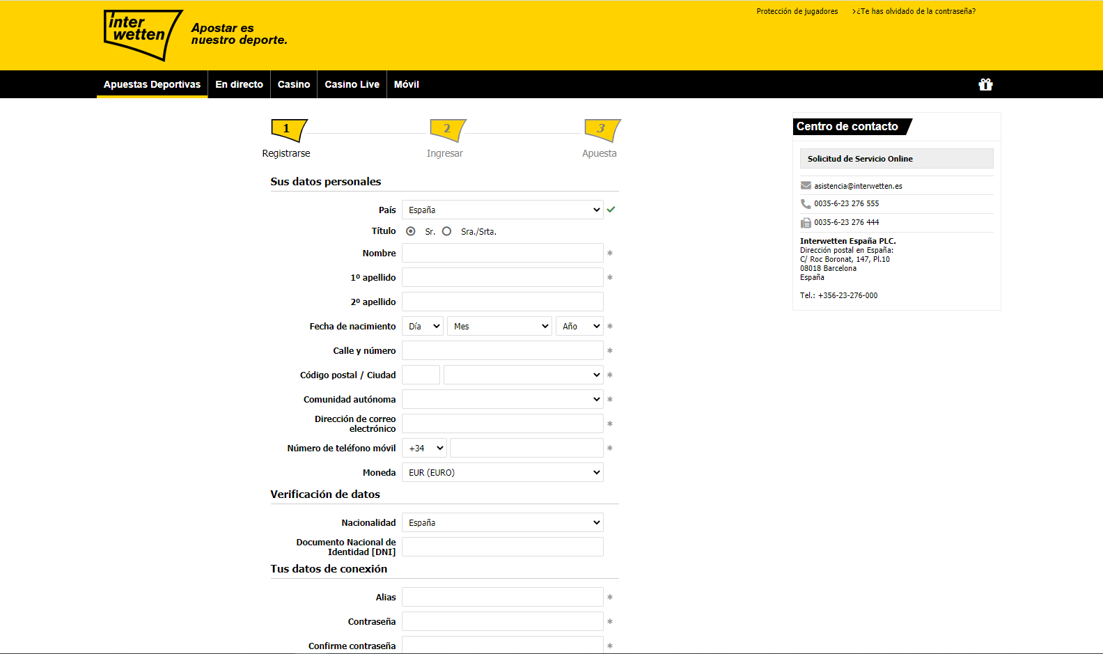Open the Casino tab
Image resolution: width=1103 pixels, height=654 pixels.
click(x=294, y=84)
